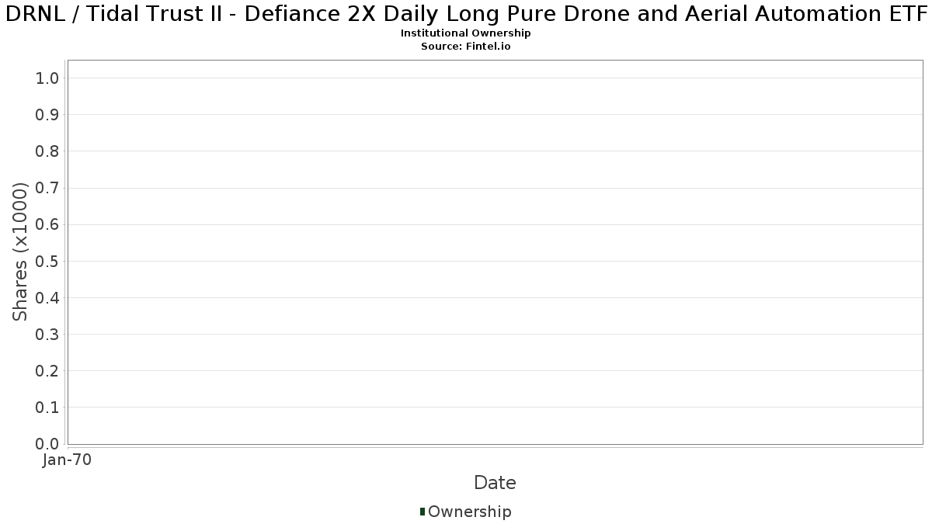This screenshot has height=524, width=932.
Task: Click the 0.6 y-axis tick label
Action: point(48,224)
